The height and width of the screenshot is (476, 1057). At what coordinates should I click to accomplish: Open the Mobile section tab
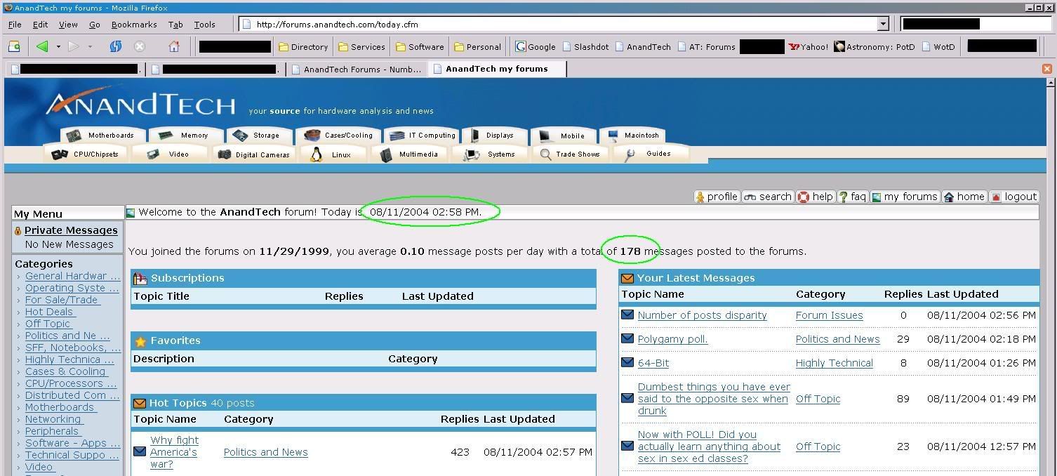563,135
